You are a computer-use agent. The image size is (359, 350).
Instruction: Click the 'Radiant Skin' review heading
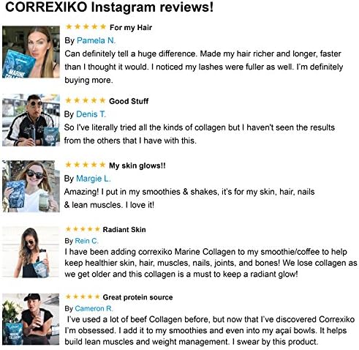pyautogui.click(x=124, y=230)
